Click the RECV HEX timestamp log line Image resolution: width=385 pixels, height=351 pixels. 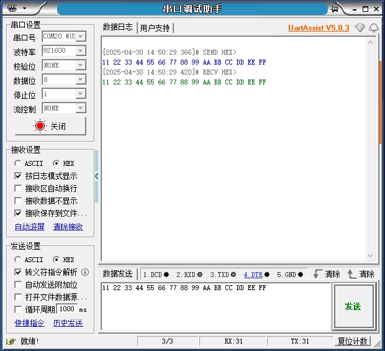click(170, 72)
